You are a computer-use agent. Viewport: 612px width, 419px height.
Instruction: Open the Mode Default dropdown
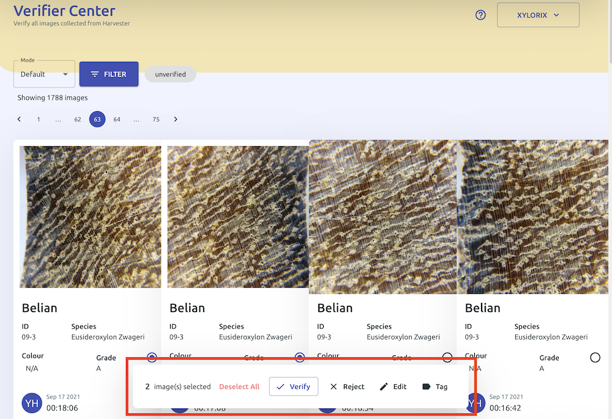click(44, 74)
